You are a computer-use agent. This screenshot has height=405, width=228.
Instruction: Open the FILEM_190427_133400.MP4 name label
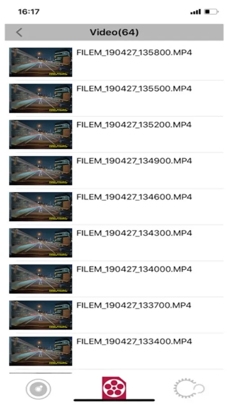click(x=134, y=342)
